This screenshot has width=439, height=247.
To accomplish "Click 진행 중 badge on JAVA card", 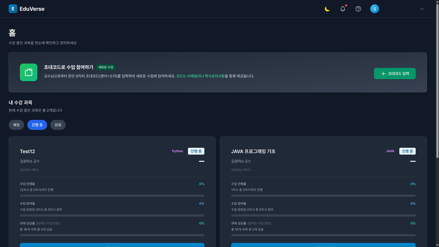I will tap(407, 151).
